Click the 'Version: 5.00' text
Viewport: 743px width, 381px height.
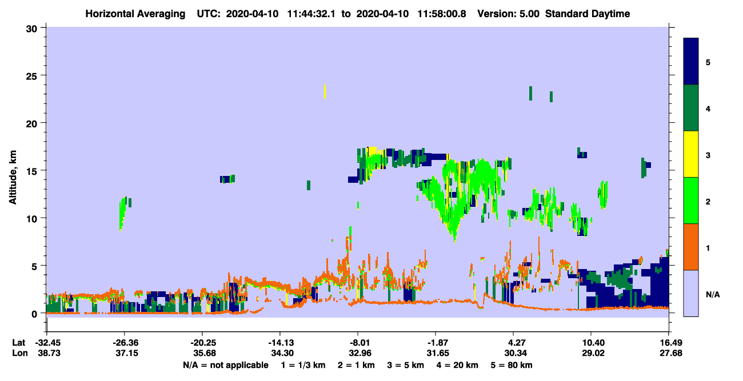[507, 14]
